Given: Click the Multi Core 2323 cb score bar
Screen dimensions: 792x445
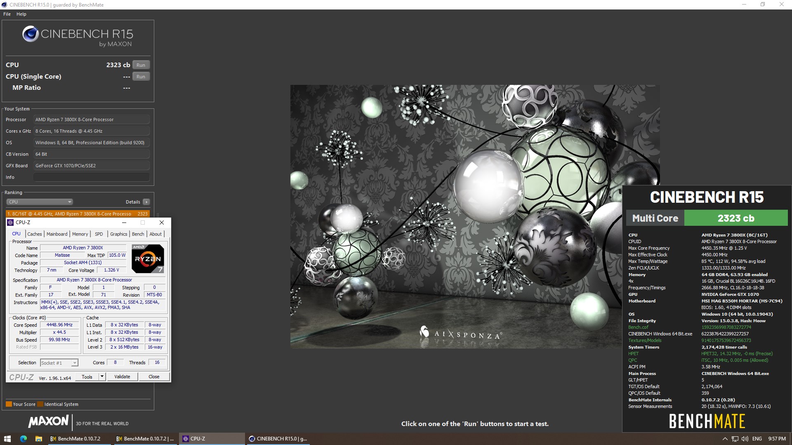Looking at the screenshot, I should coord(707,218).
